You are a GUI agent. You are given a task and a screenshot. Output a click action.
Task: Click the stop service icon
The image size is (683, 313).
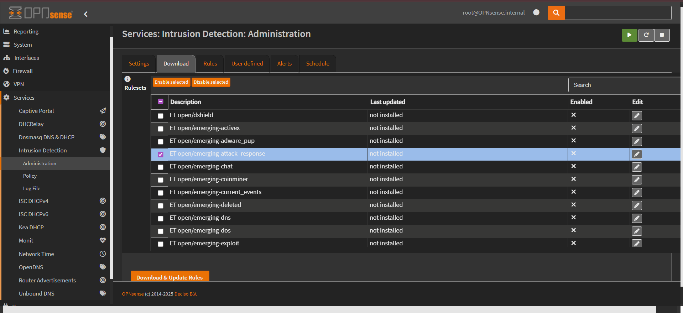662,35
